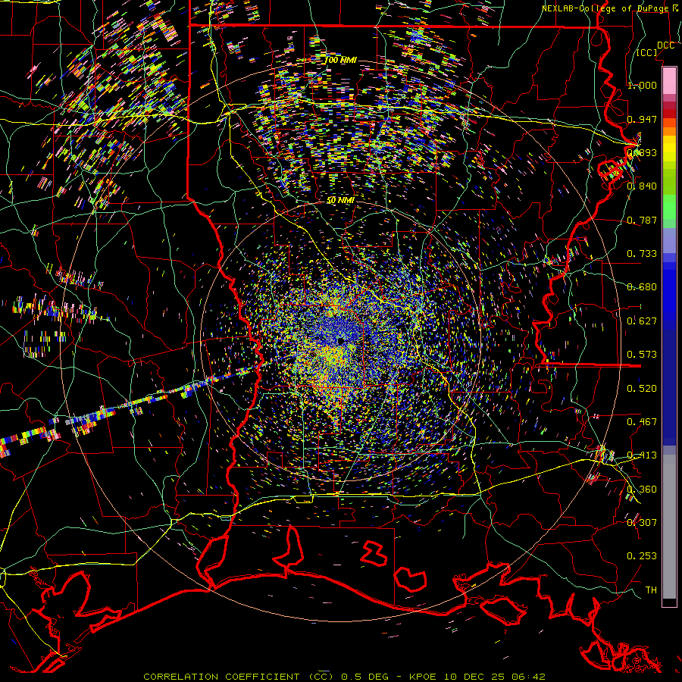Select the 0.947 legend value
682x682 pixels.
[x=642, y=119]
